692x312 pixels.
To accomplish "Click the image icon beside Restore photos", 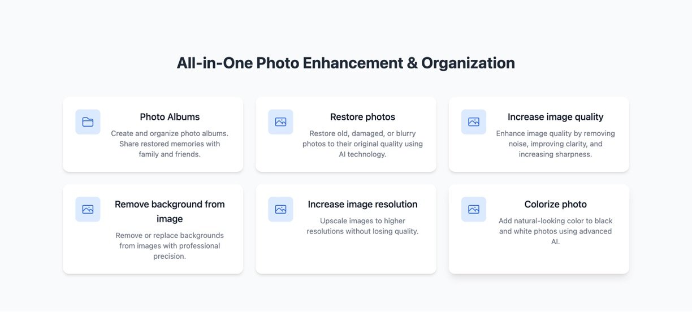I will pyautogui.click(x=280, y=122).
